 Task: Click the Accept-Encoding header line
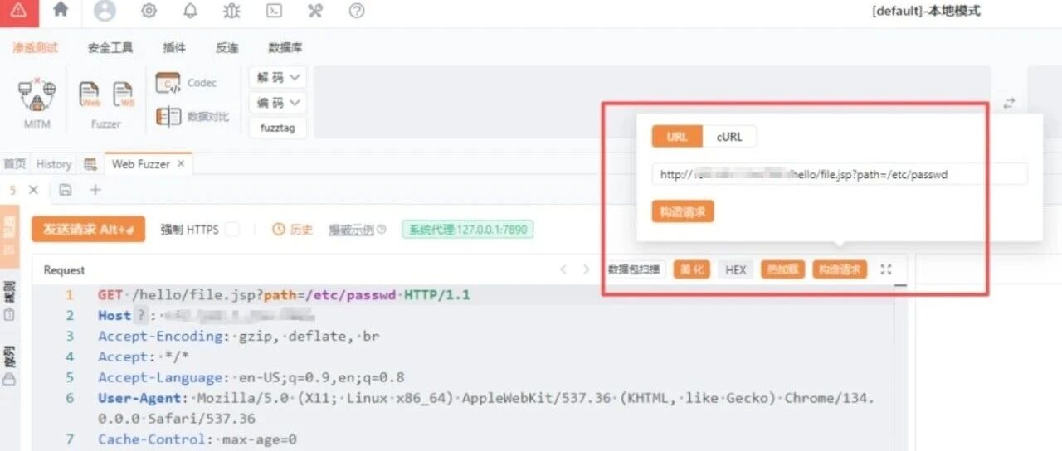tap(239, 336)
